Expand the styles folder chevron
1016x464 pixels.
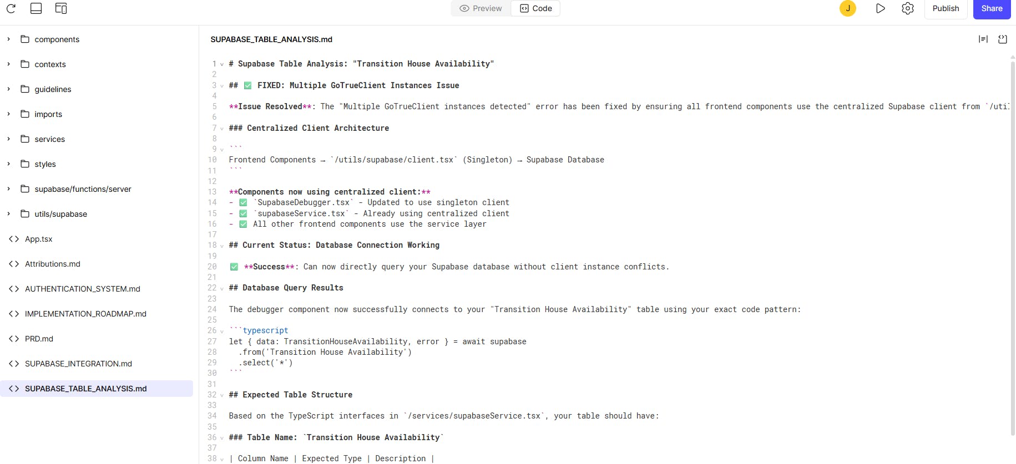pos(8,164)
